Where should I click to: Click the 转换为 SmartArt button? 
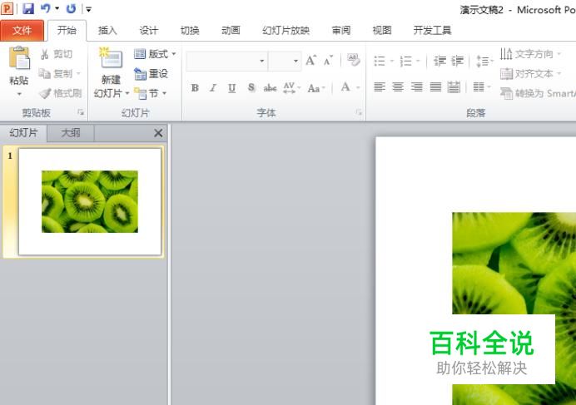pyautogui.click(x=538, y=93)
